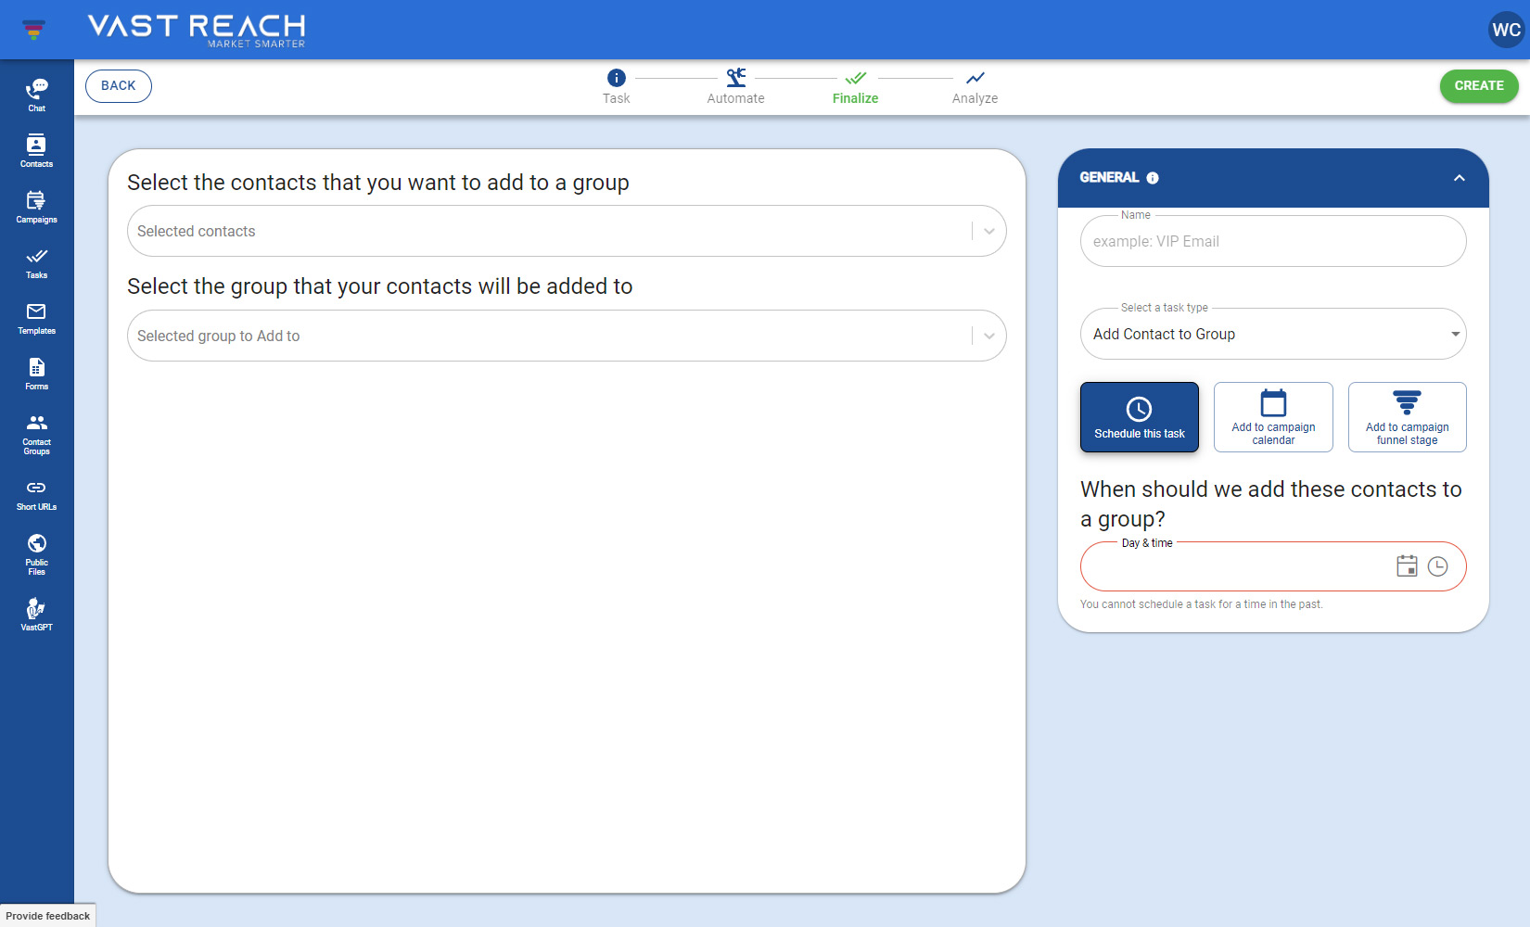The width and height of the screenshot is (1530, 927).
Task: Click the Day & time field
Action: (x=1273, y=566)
